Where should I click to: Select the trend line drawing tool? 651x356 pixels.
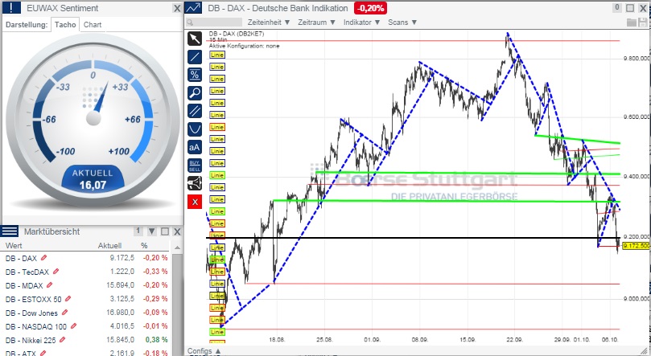click(195, 57)
